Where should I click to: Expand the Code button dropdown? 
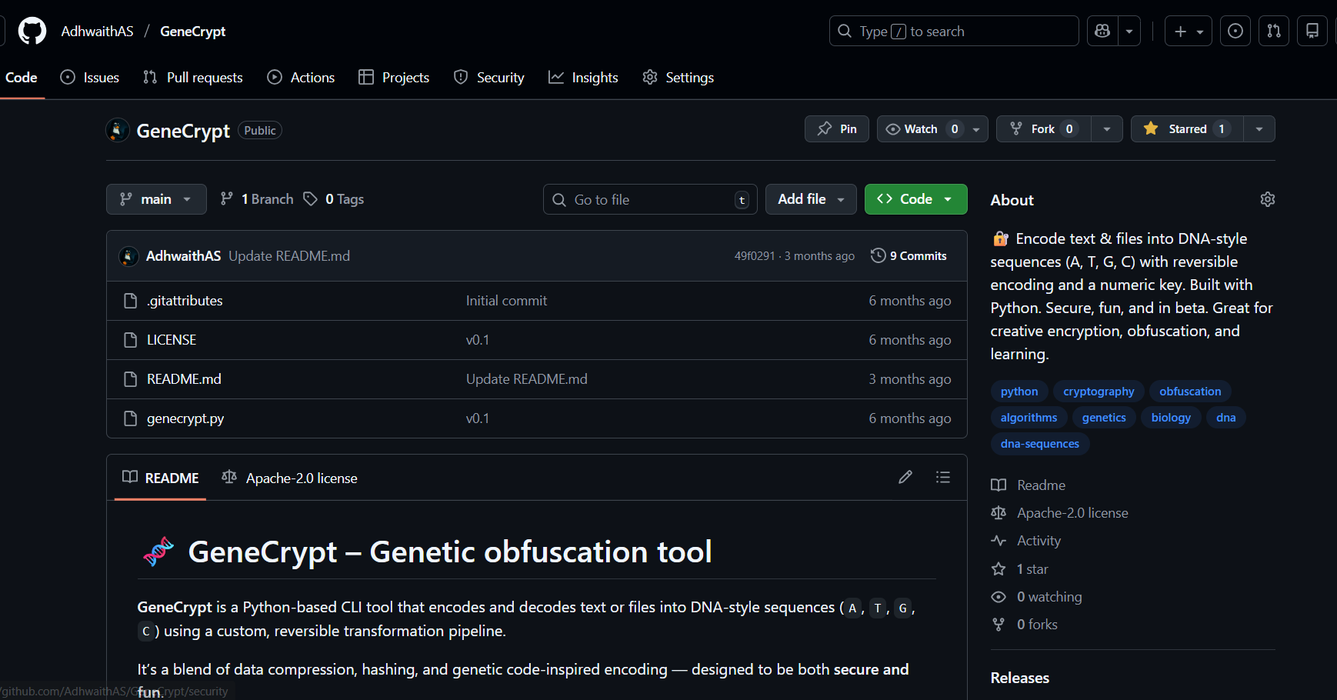[947, 198]
